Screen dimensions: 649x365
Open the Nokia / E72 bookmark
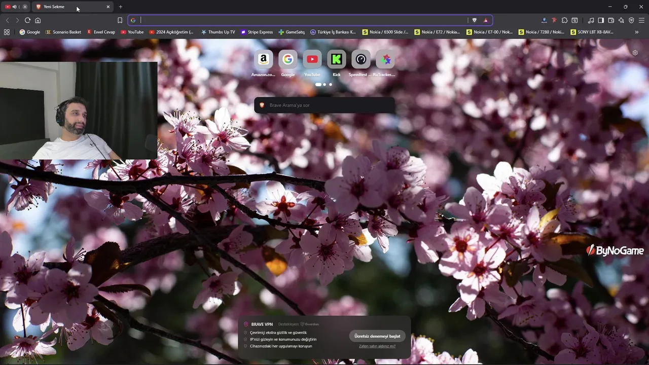point(437,32)
